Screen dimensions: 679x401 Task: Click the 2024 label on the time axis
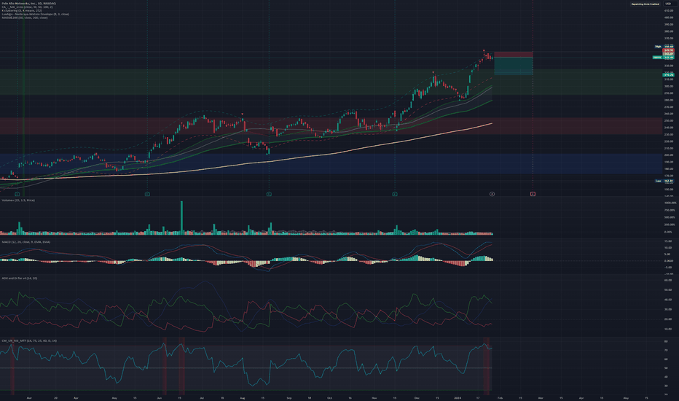pos(458,397)
